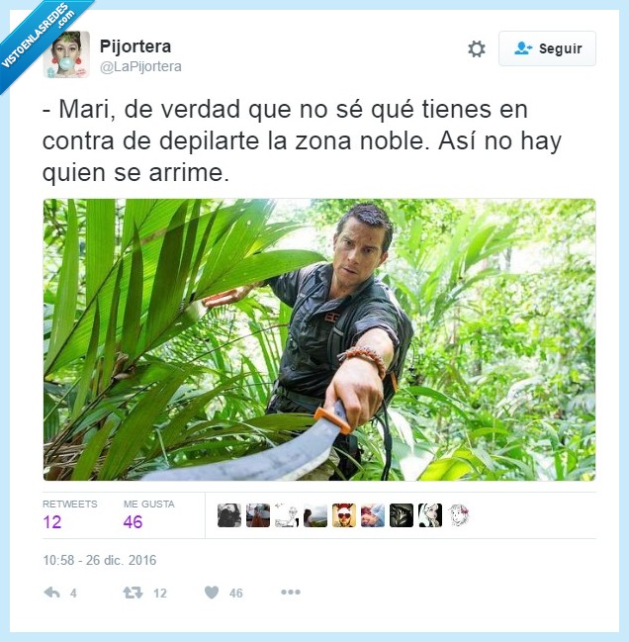Click the retweet arrows icon
Viewport: 629px width, 642px height.
(x=133, y=593)
